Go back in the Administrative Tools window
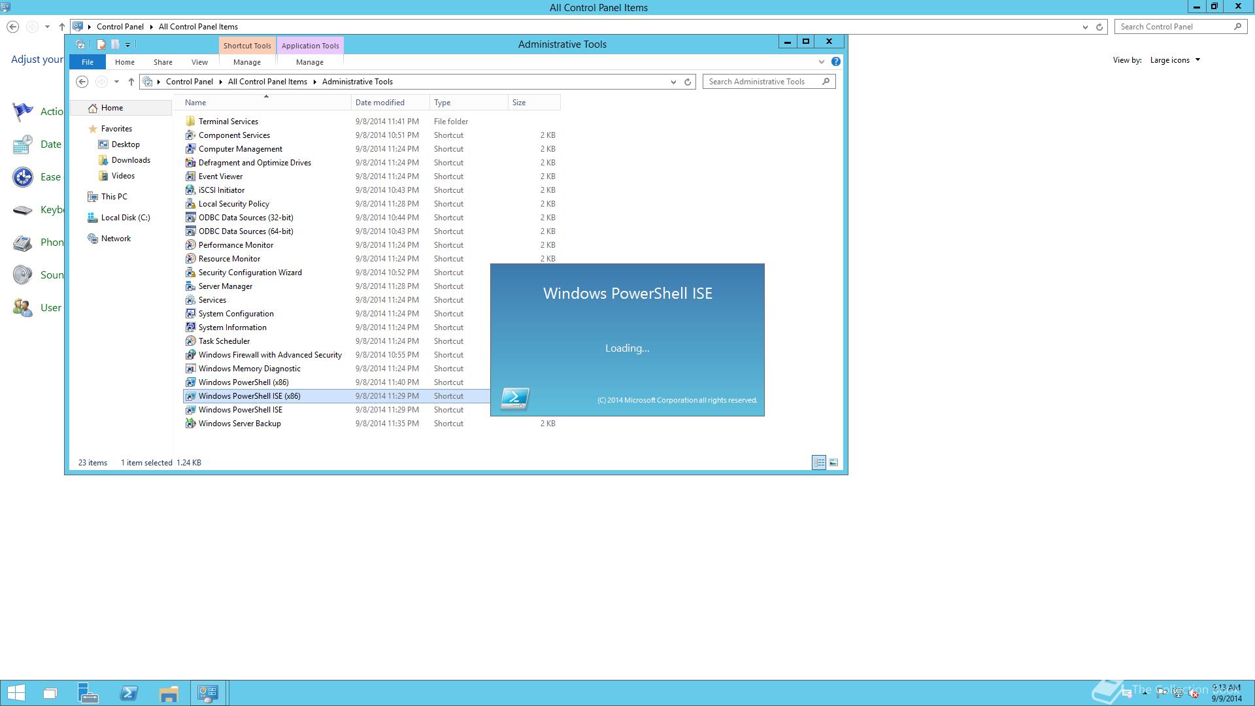Viewport: 1255px width, 706px height. coord(82,82)
